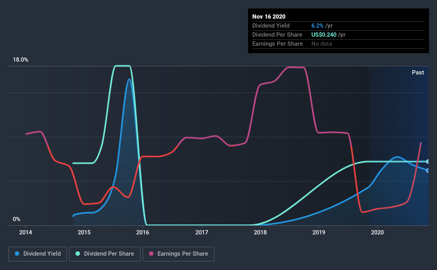Toggle the Dividend Per Share legend button
Viewport: 437px width, 270px height.
[x=105, y=254]
